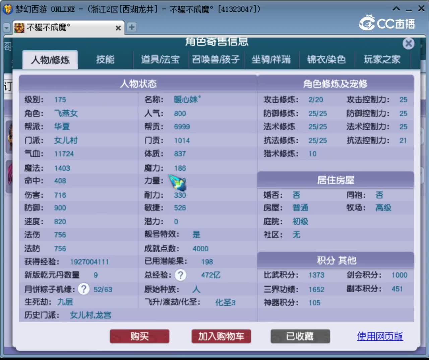This screenshot has height=360, width=429.
Task: Click the 房屋 value 普通
Action: click(x=300, y=208)
